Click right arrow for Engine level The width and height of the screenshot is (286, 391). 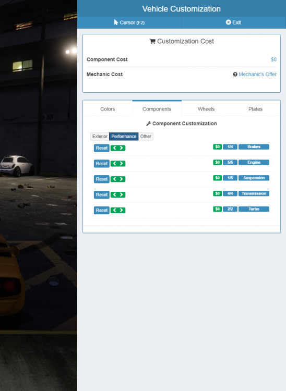[122, 164]
